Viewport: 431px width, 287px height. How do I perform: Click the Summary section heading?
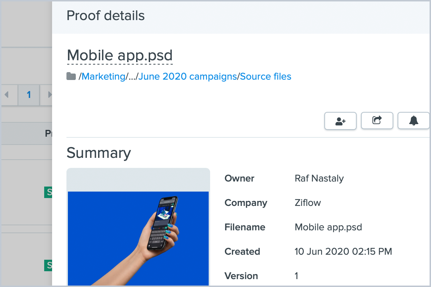99,153
